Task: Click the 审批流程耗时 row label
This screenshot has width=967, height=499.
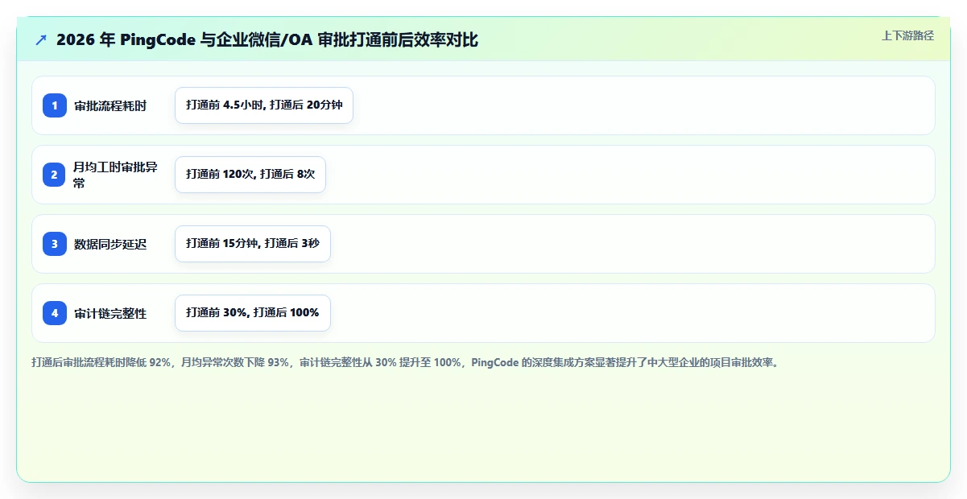Action: pos(110,105)
